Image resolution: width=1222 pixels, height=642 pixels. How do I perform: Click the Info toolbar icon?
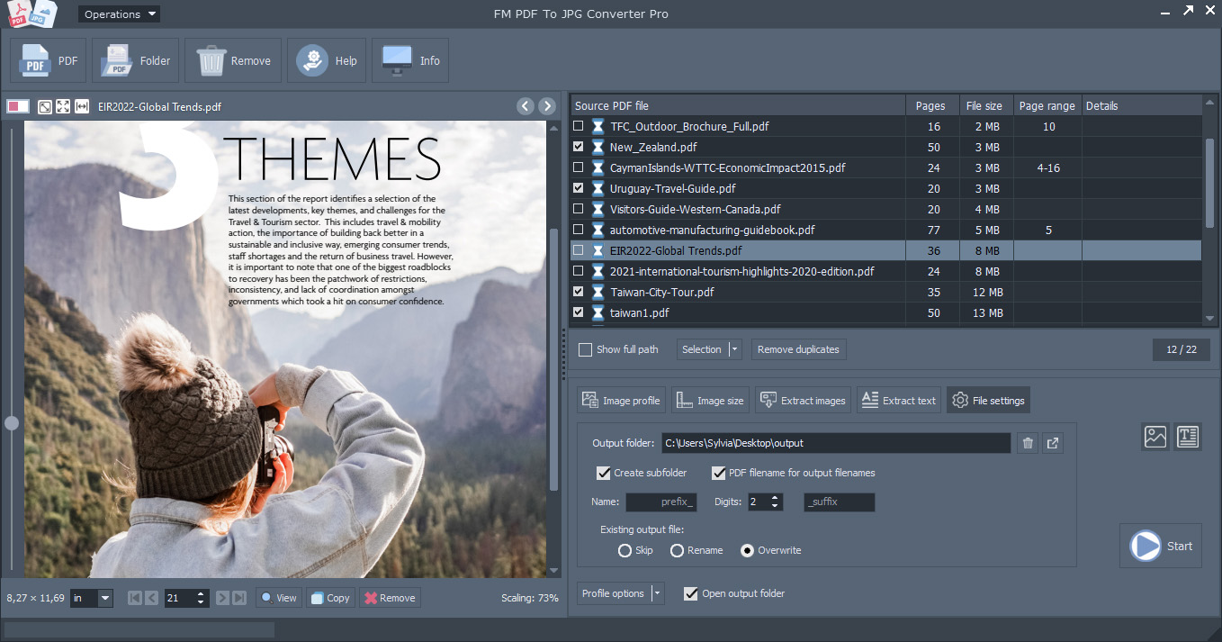click(x=396, y=59)
